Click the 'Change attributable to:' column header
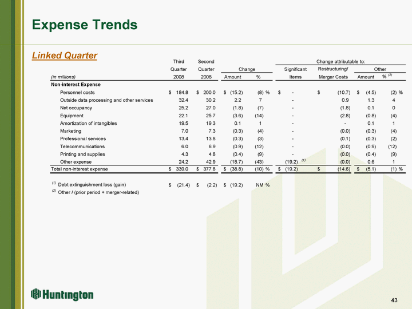The image size is (412, 309). pyautogui.click(x=340, y=61)
